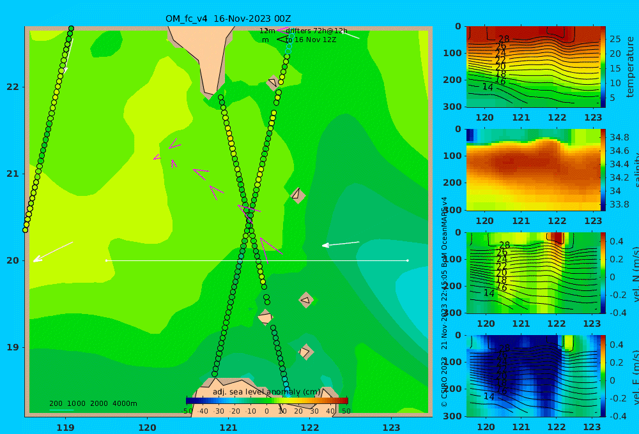Click the vel. E colorbar
This screenshot has width=639, height=434.
coord(603,376)
